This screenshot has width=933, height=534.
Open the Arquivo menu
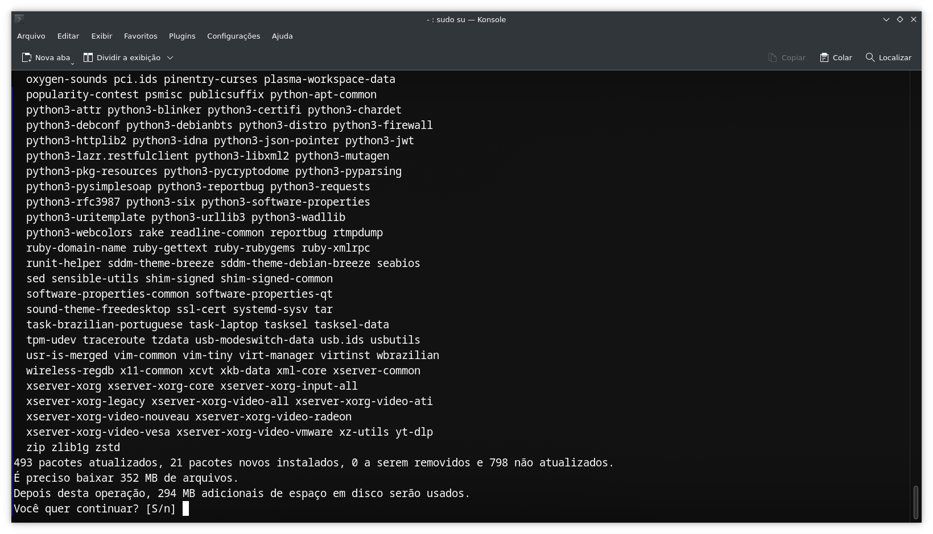coord(31,36)
